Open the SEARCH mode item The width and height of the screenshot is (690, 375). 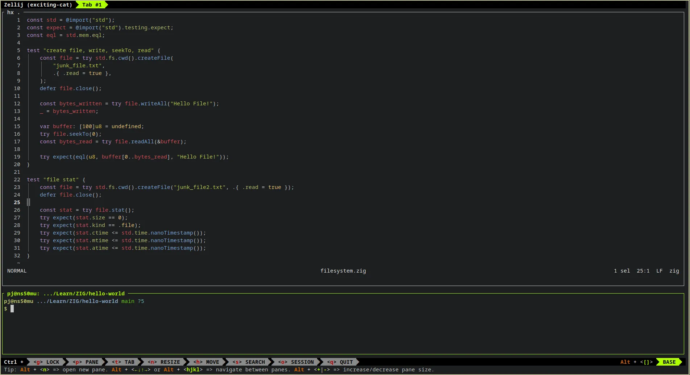[249, 362]
